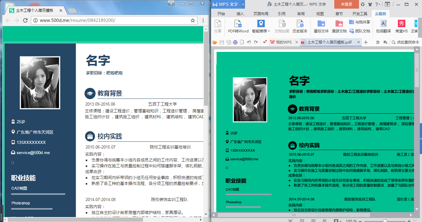
Task: Open 智能推荐 tool in the ribbon
Action: pos(261,27)
